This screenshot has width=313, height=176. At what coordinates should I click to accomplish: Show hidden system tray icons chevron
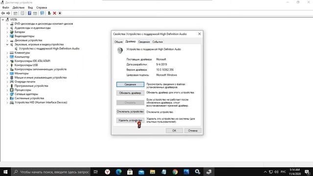pyautogui.click(x=265, y=172)
